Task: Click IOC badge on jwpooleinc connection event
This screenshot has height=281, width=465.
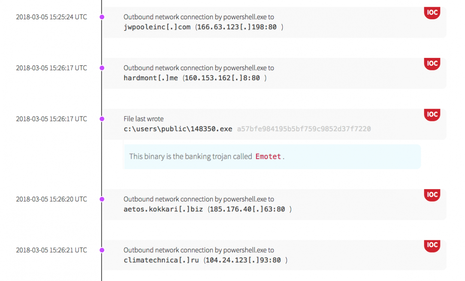Action: click(x=432, y=12)
